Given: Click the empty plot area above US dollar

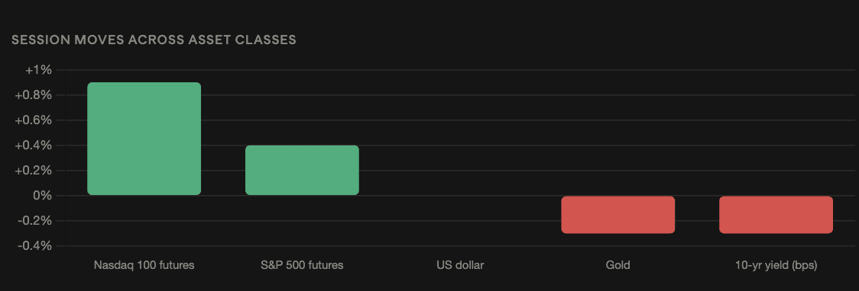Looking at the screenshot, I should pos(460,133).
